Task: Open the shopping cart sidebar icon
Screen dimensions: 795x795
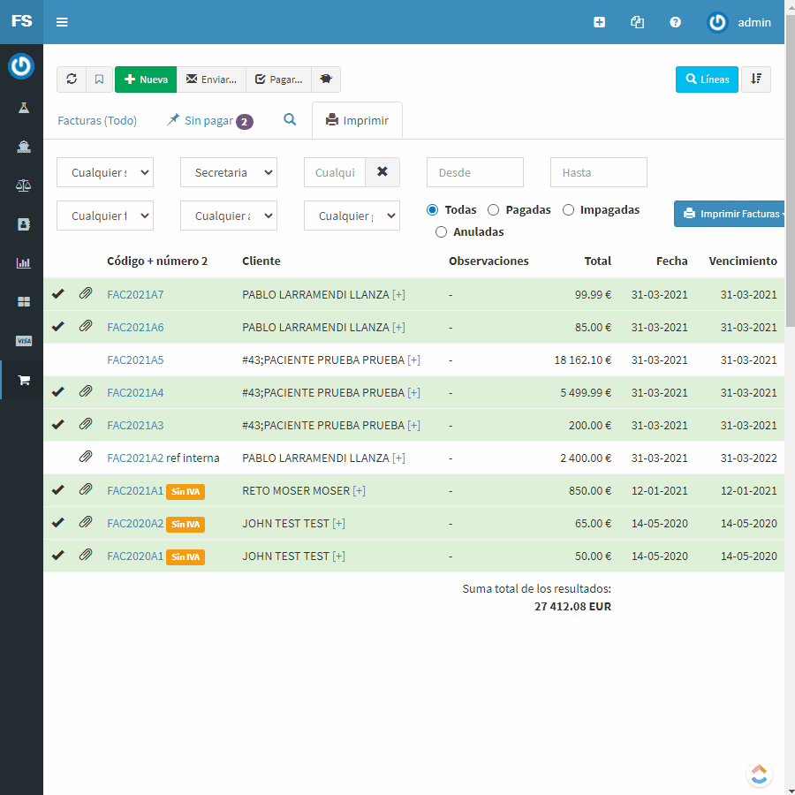Action: (24, 380)
